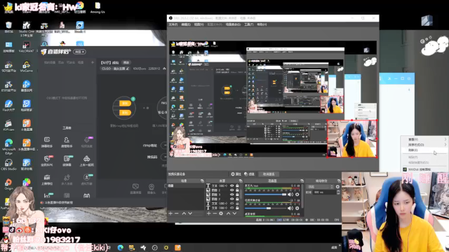Open the 编辑(E) menu in OBS
Image resolution: width=449 pixels, height=252 pixels.
[x=186, y=24]
